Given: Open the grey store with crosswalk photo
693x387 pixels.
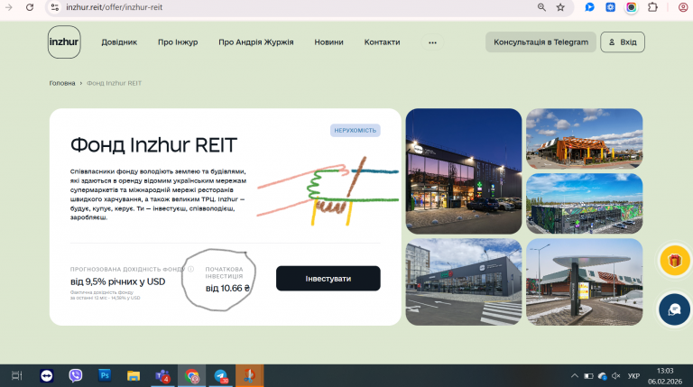Looking at the screenshot, I should 464,281.
